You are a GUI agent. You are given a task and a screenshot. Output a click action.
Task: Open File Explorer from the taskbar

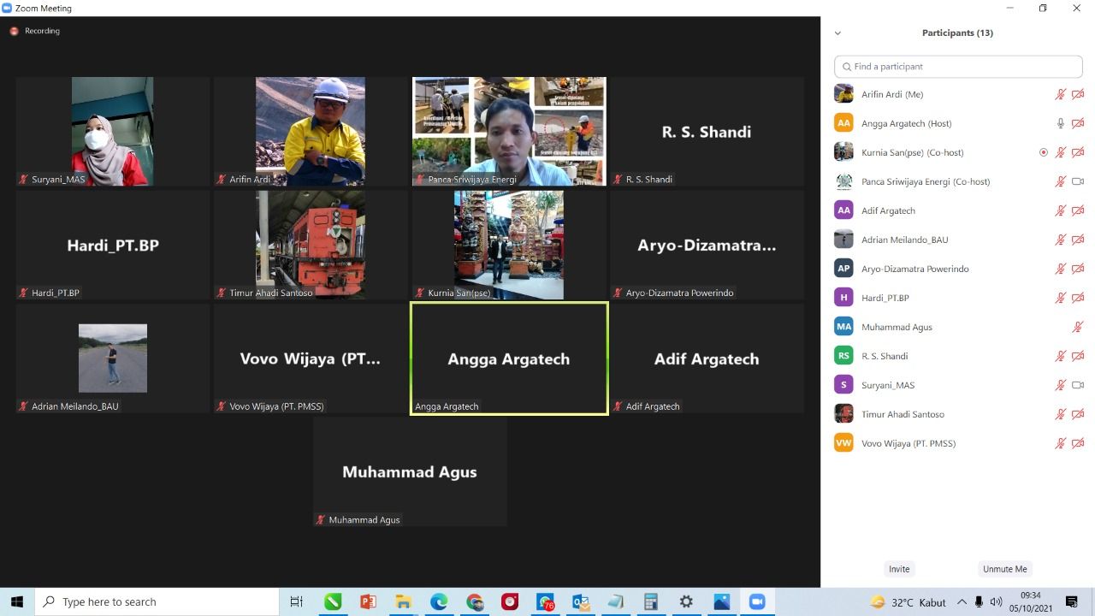[x=403, y=601]
